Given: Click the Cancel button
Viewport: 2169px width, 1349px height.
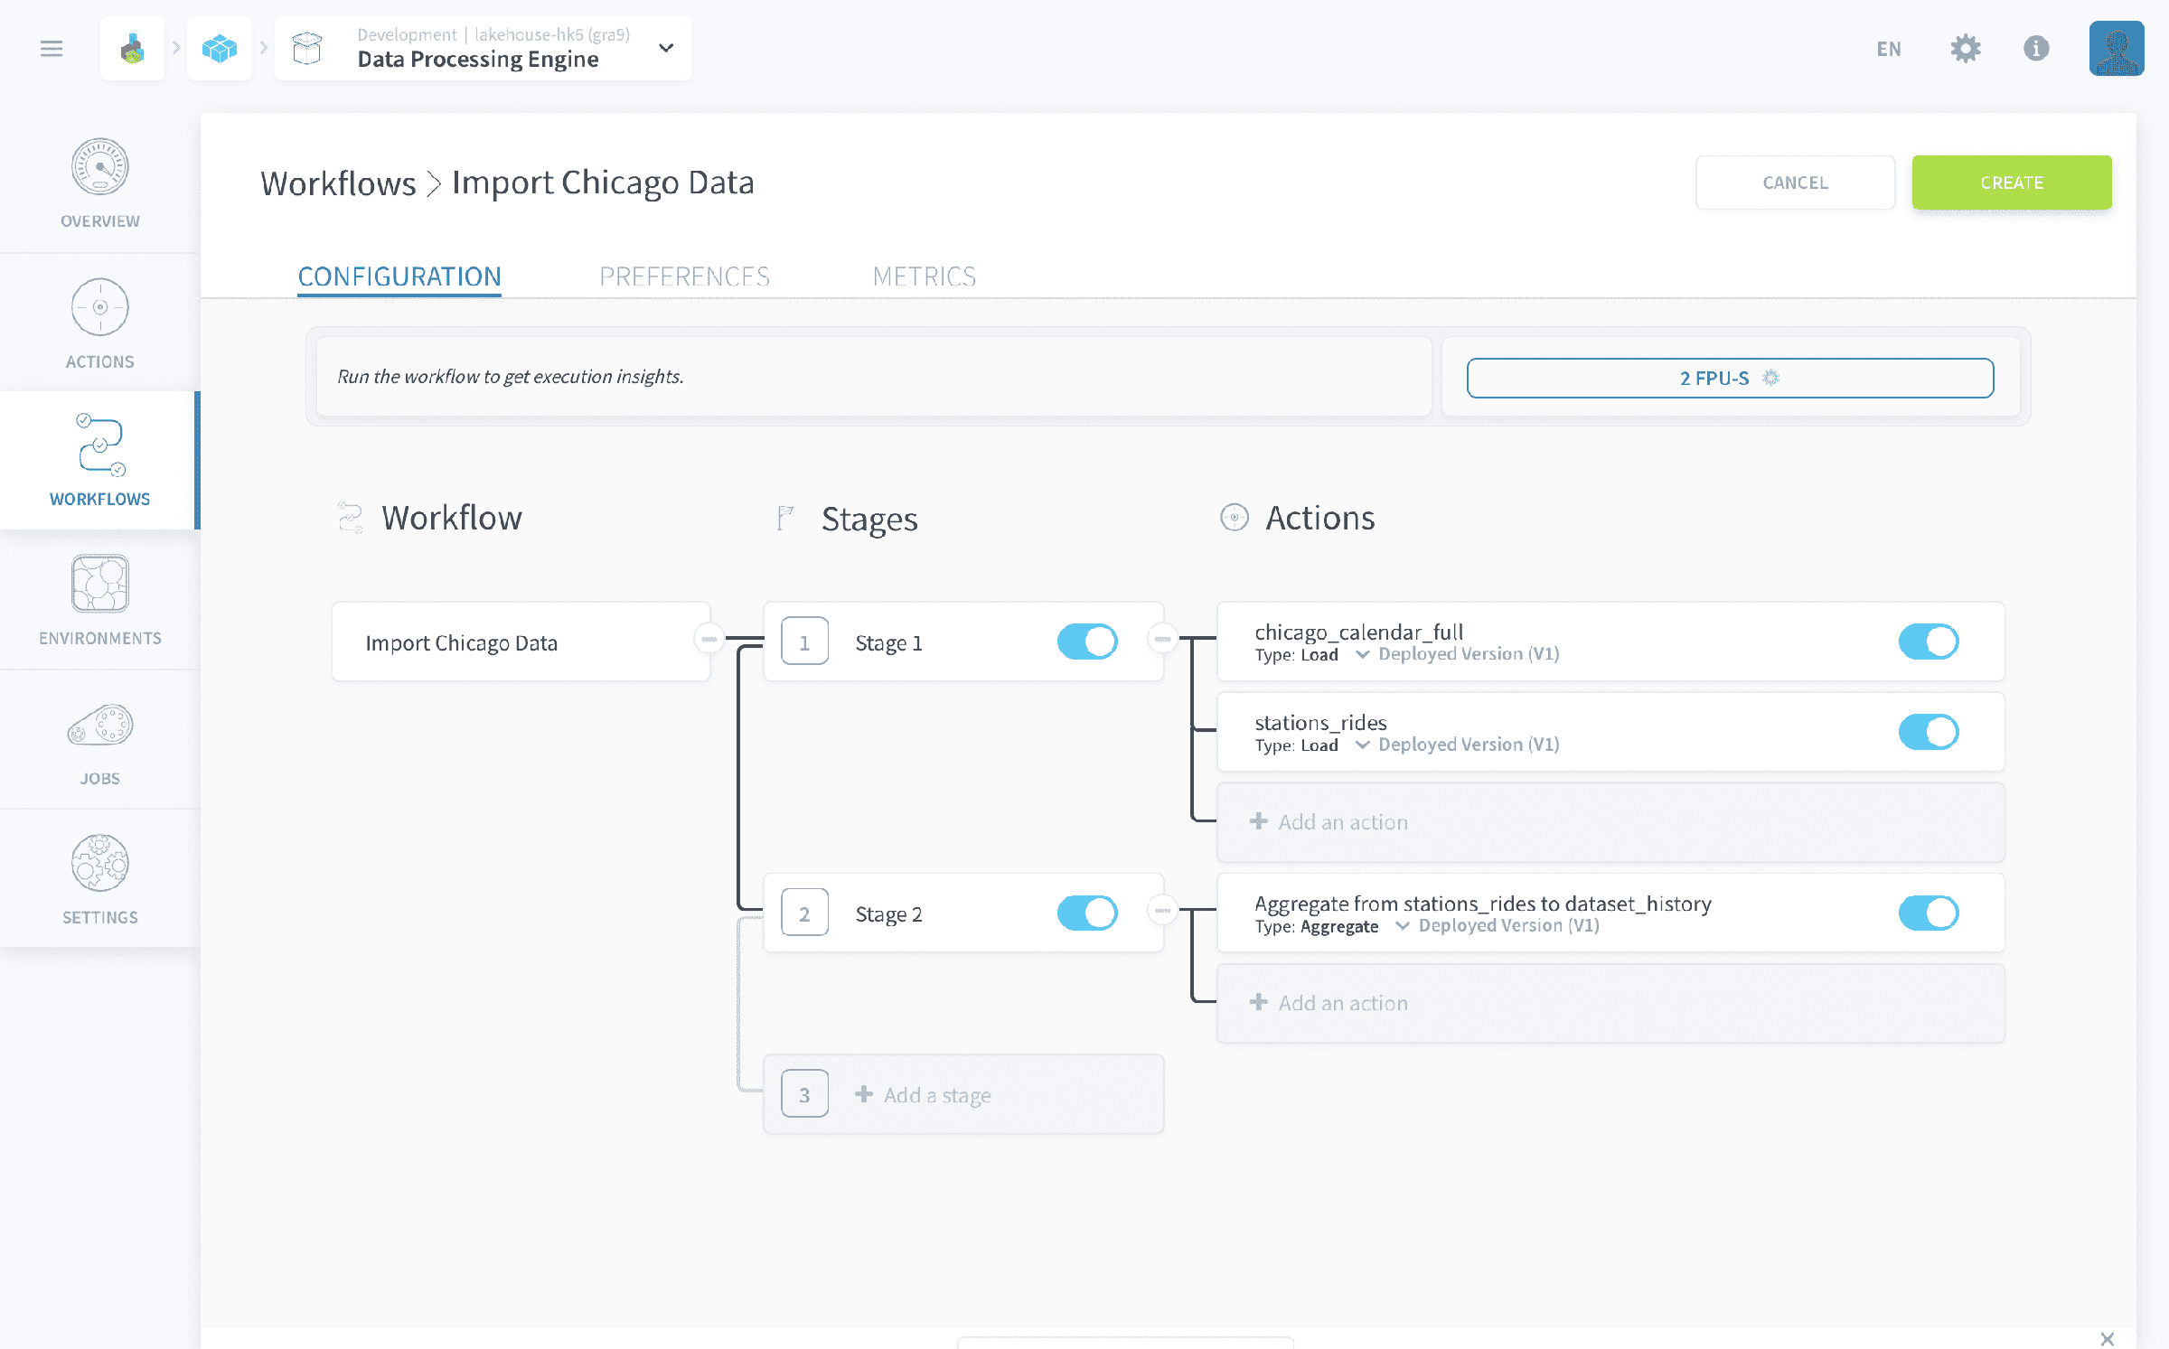Looking at the screenshot, I should (1795, 183).
